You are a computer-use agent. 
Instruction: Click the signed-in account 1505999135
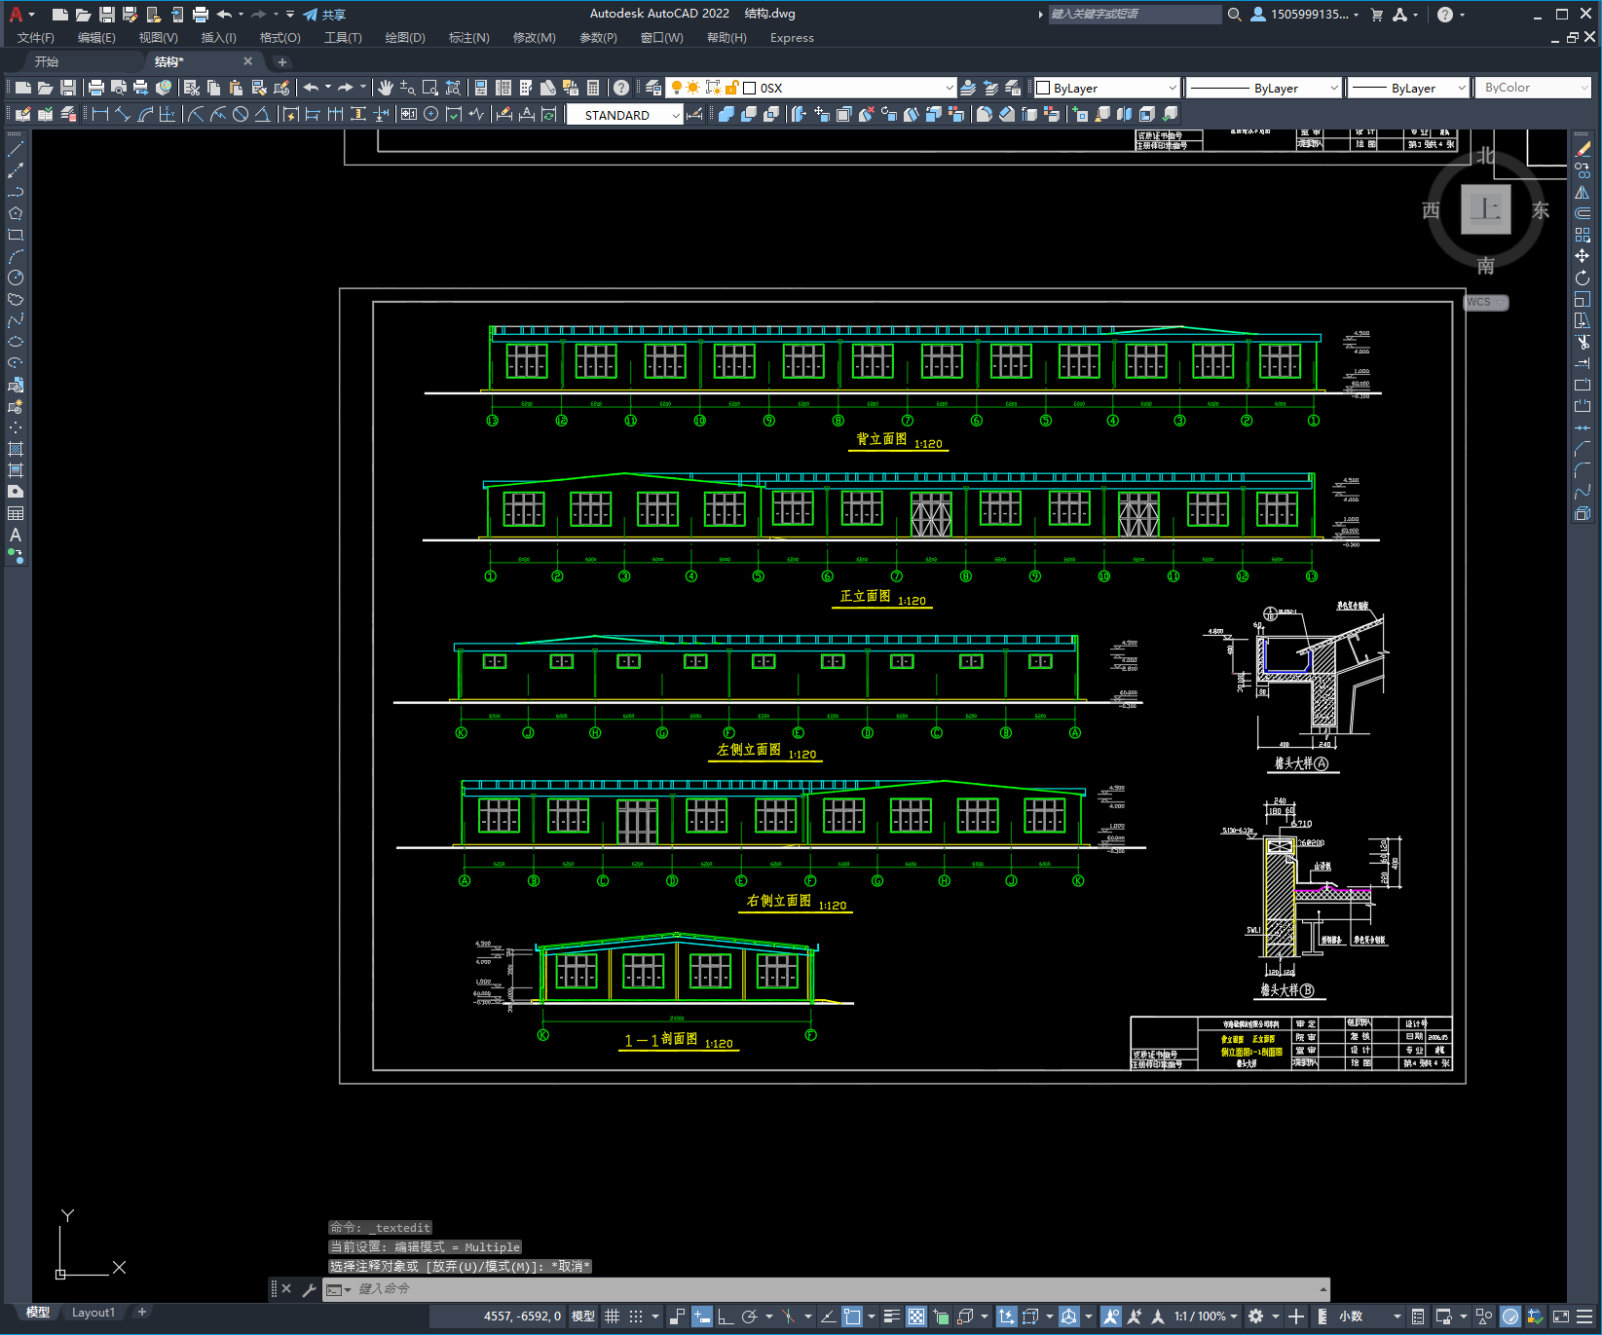point(1305,15)
